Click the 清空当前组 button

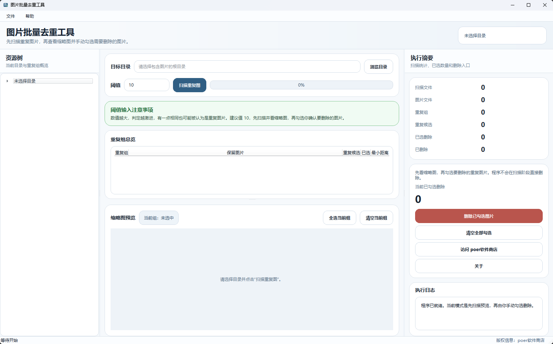376,218
